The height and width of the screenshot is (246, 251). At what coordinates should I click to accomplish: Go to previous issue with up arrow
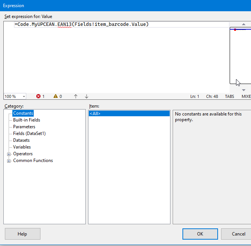[x=76, y=96]
